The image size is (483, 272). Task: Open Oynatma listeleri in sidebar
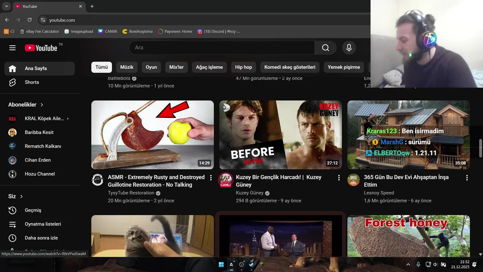pos(40,224)
